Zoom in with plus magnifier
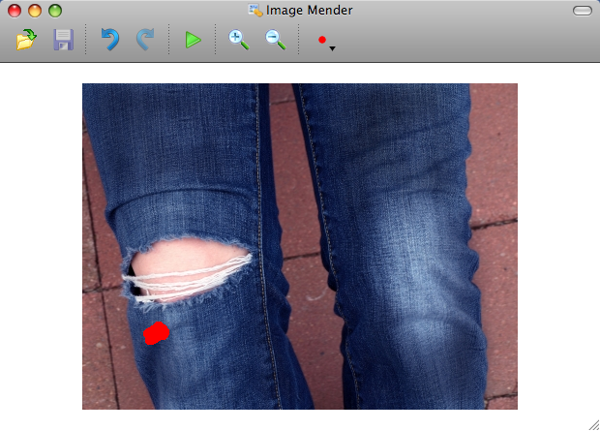Viewport: 600px width, 431px height. [239, 41]
